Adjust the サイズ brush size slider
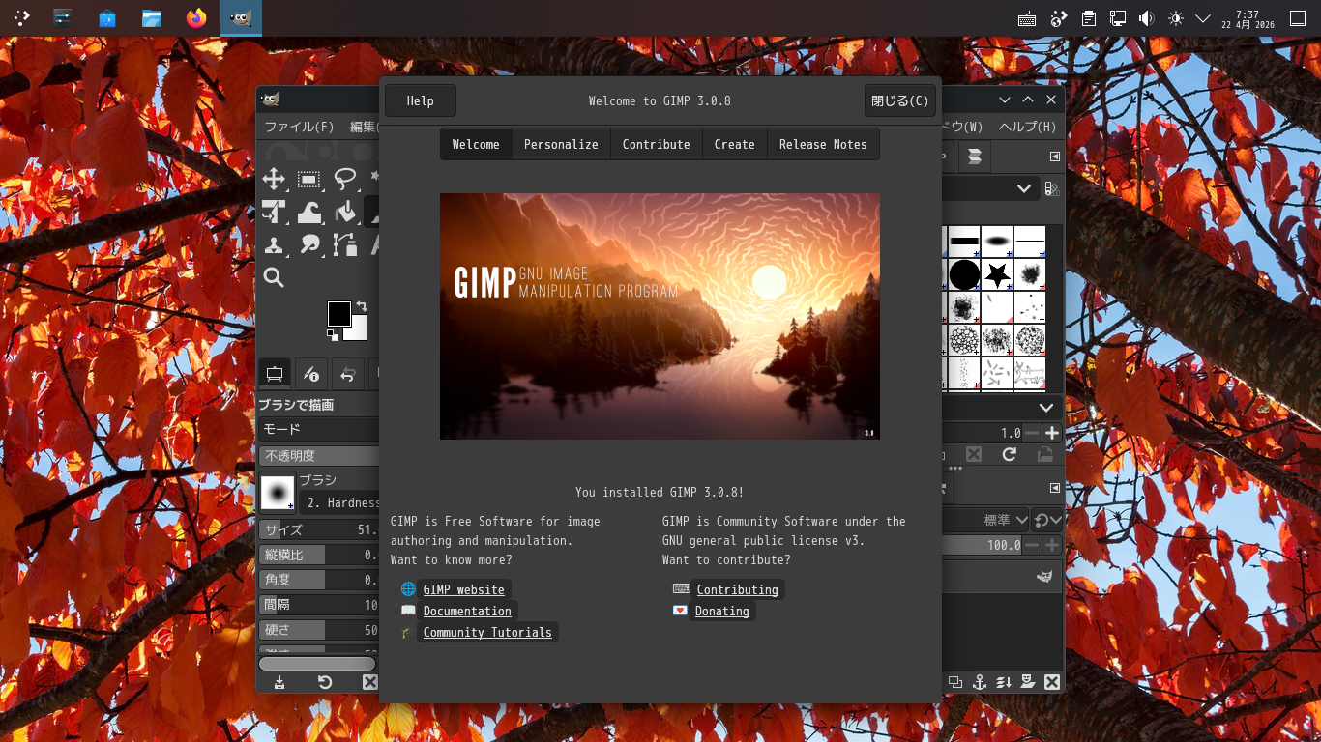This screenshot has height=742, width=1321. 319,529
